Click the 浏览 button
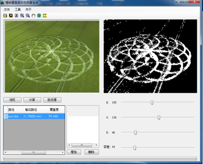Screen dimensions: 203x164 (x=12, y=100)
